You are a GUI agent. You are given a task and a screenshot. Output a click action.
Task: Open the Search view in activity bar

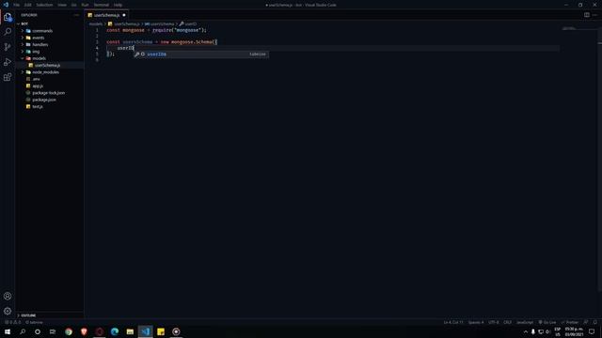coord(8,32)
